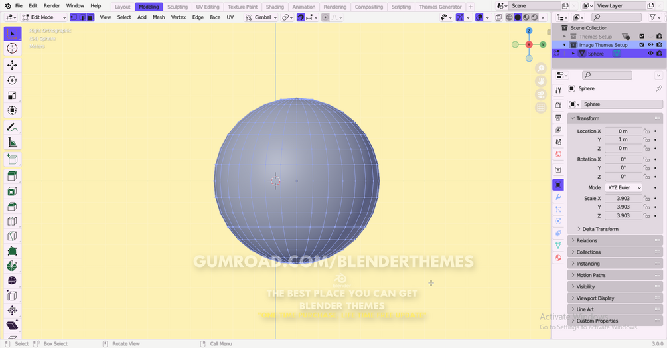
Task: Open the File menu
Action: click(x=19, y=6)
